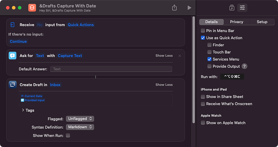Click the Hey Siri subtitle text
The image size is (278, 147).
65,10
